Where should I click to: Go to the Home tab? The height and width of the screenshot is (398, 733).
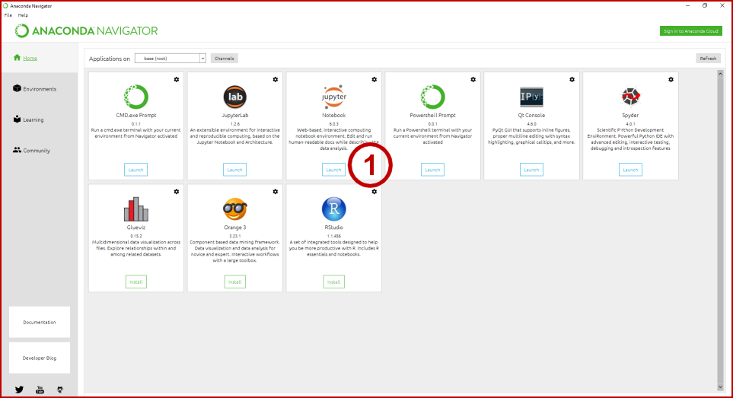point(40,58)
